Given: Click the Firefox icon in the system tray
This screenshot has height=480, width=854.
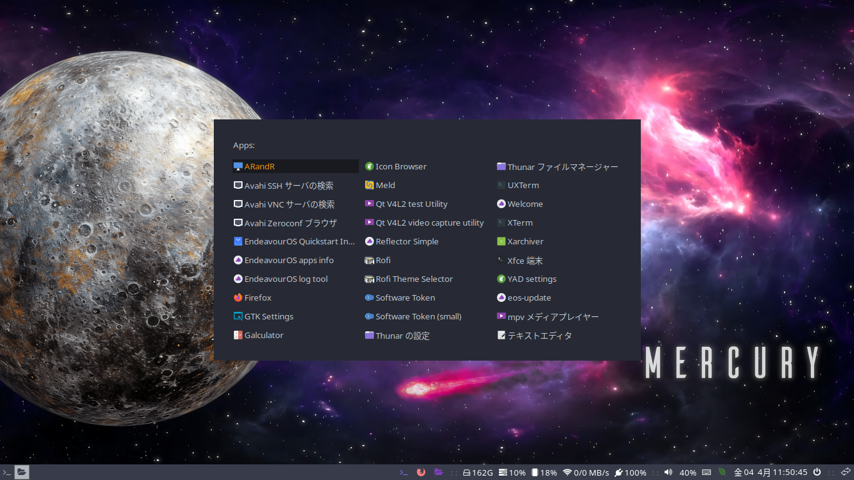Looking at the screenshot, I should (x=421, y=472).
